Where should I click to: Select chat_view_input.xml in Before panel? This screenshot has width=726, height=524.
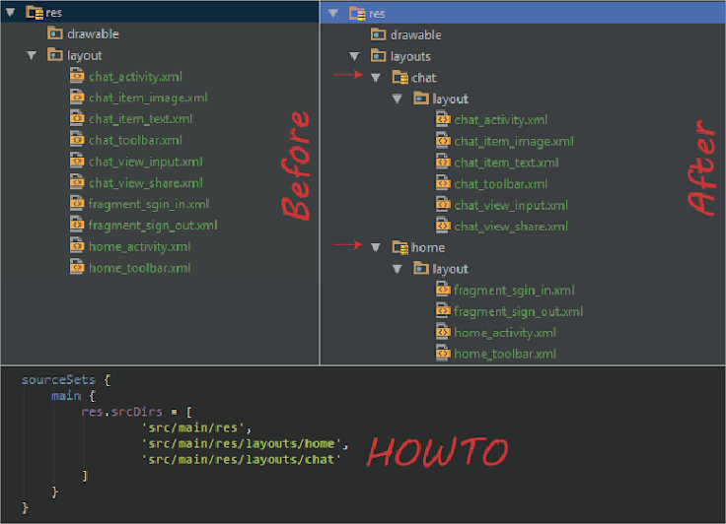point(146,162)
